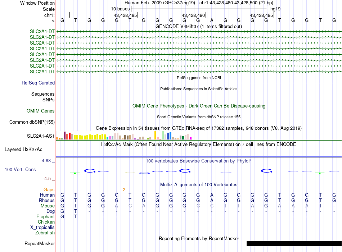
Task: Click the G base in the Dog alignment row
Action: [62, 211]
